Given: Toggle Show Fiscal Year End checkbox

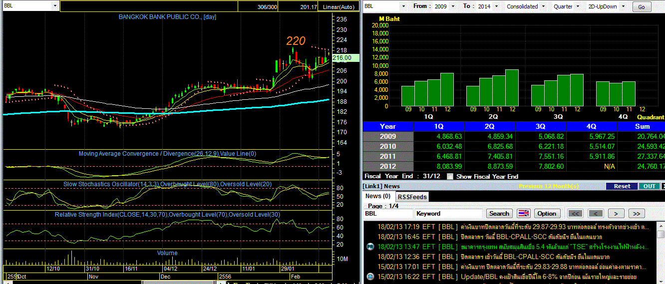Looking at the screenshot, I should (450, 176).
